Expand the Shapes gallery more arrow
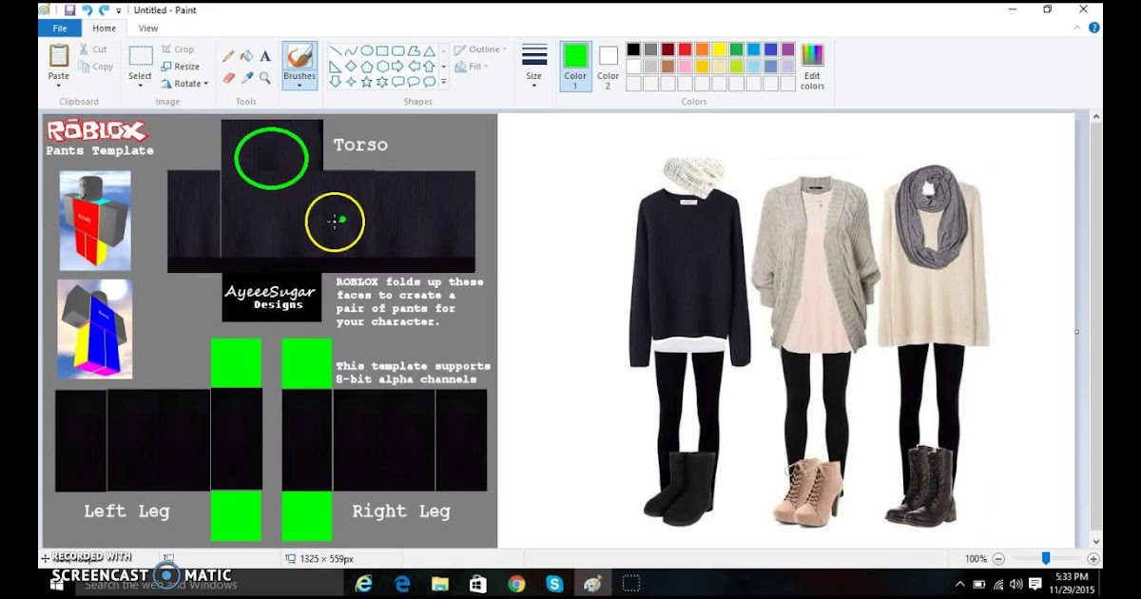 [444, 82]
